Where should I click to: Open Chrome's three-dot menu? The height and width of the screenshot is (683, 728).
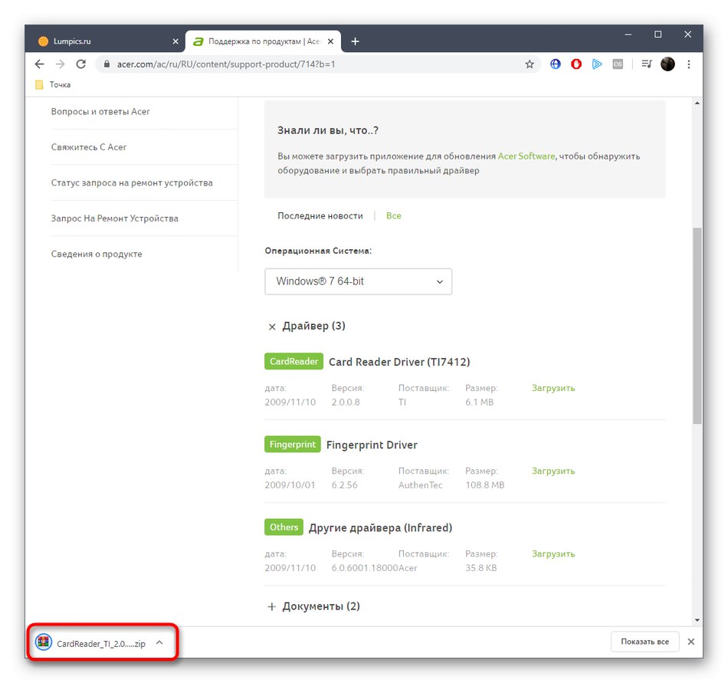(689, 64)
